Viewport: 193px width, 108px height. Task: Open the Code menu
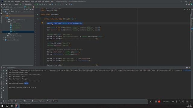(x=22, y=1)
